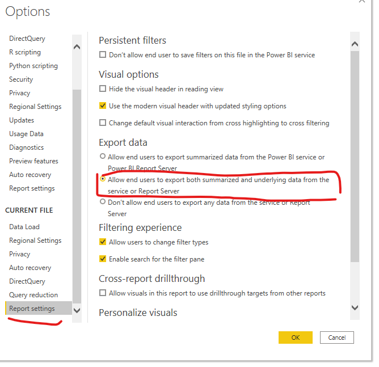
Task: Uncheck 'Enable search for the filter pane'
Action: point(103,259)
